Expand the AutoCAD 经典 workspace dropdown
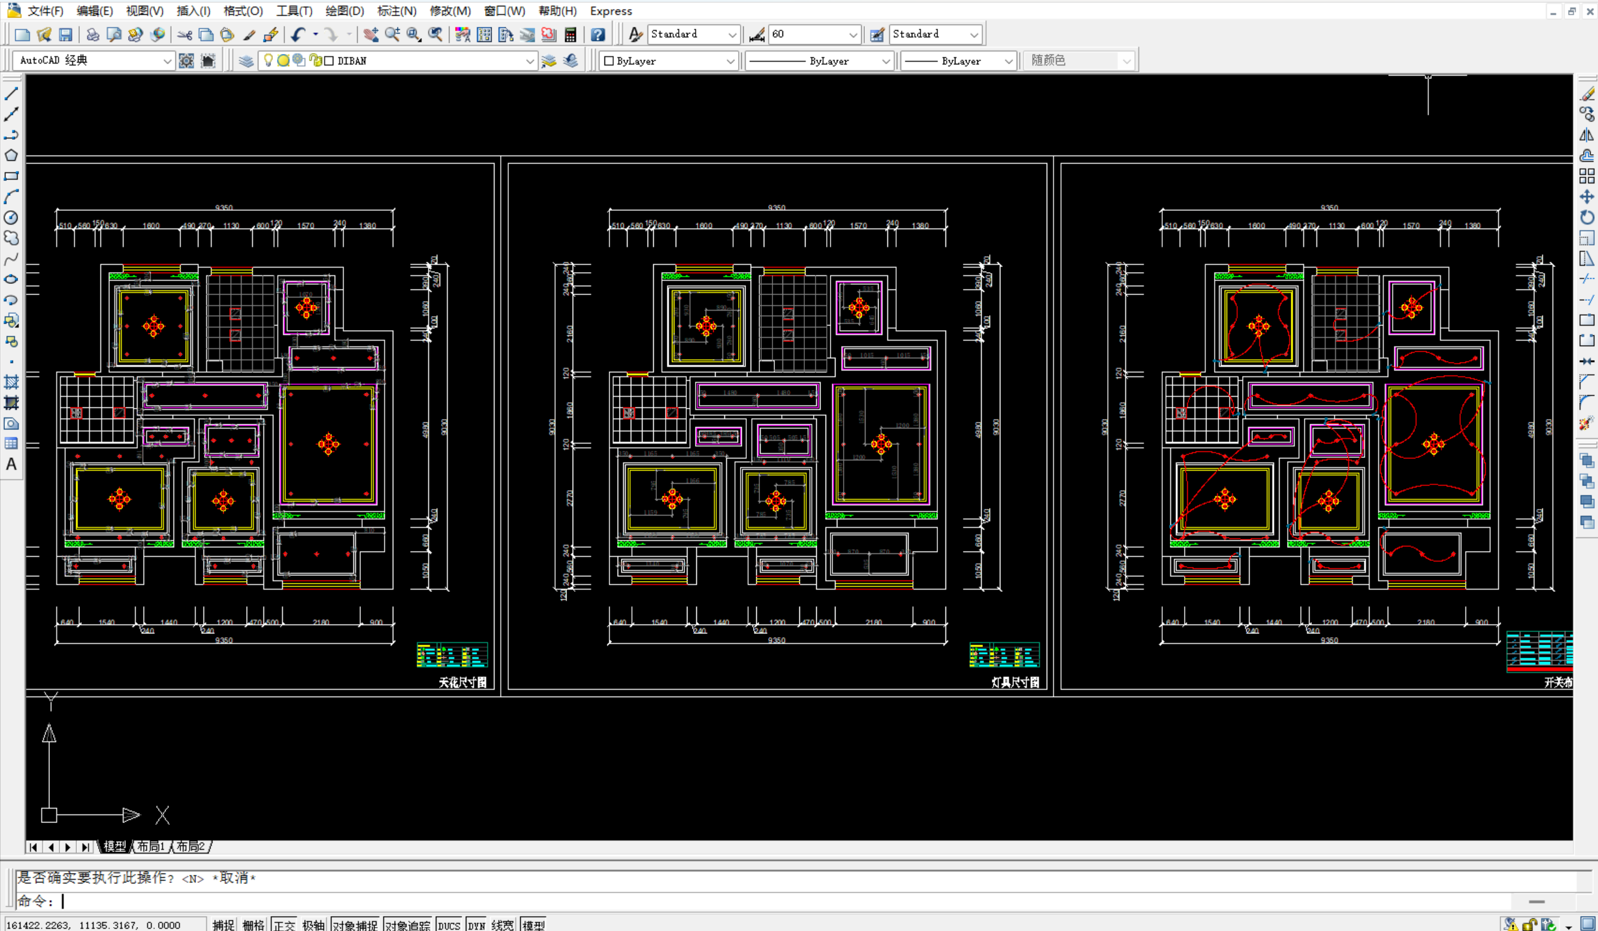This screenshot has height=931, width=1598. tap(167, 61)
